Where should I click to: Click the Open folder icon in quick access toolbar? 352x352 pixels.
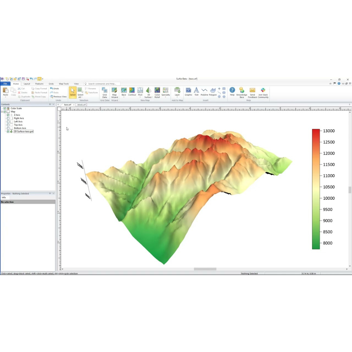(x=15, y=79)
